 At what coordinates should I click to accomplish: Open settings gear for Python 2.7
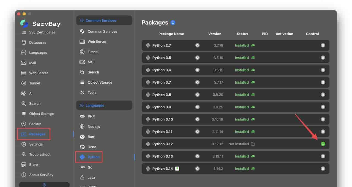pyautogui.click(x=197, y=45)
